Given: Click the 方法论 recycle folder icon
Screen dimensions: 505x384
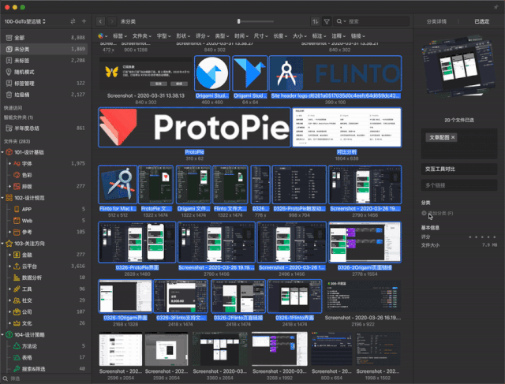Looking at the screenshot, I should point(17,346).
